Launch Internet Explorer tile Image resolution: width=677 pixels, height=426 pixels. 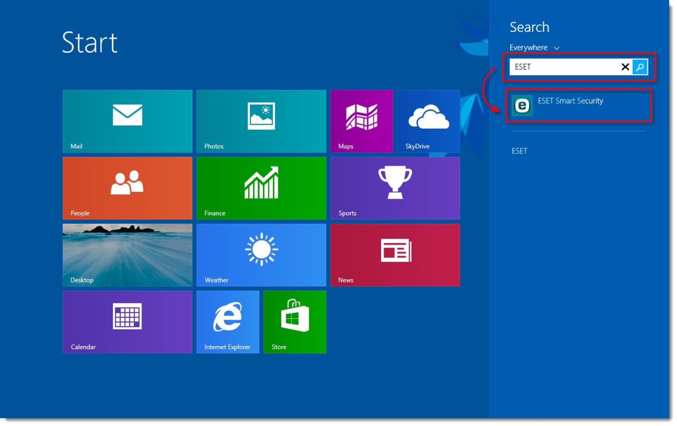(x=228, y=322)
